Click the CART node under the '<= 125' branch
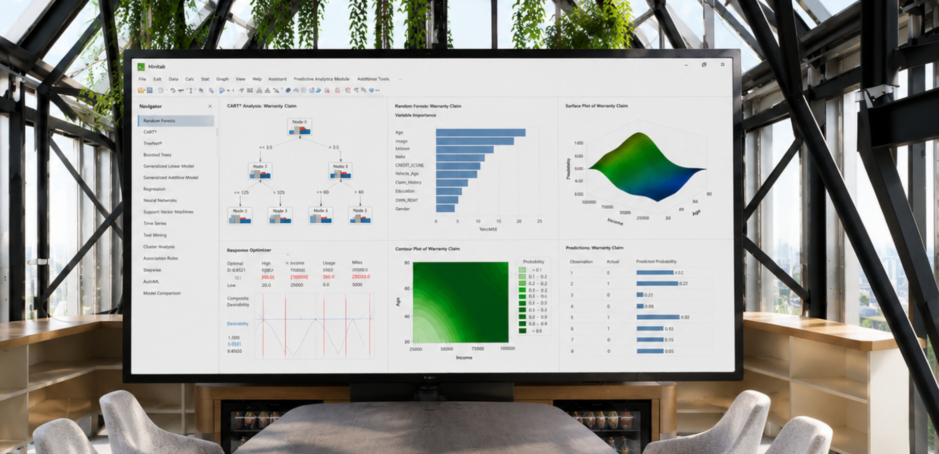 (x=240, y=216)
